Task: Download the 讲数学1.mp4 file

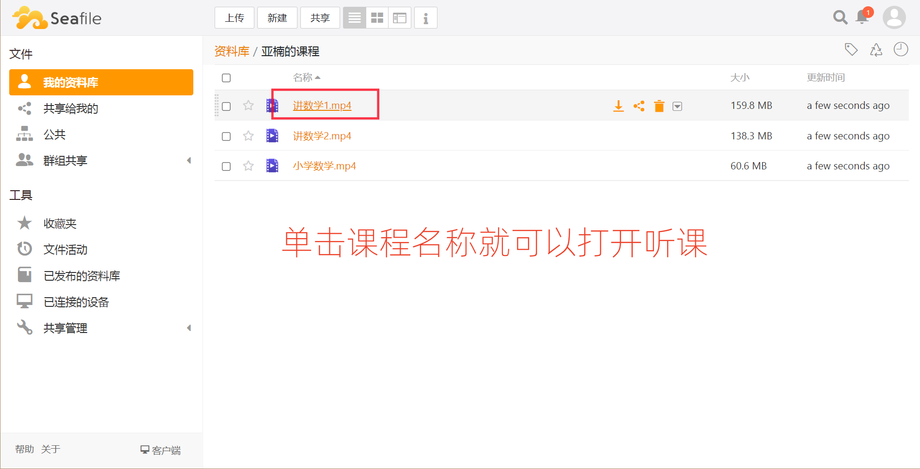Action: (x=618, y=106)
